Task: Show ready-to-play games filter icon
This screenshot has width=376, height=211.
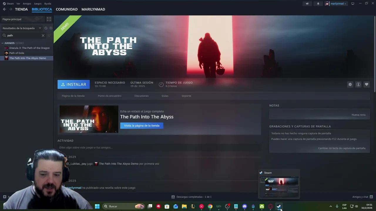Action: coord(51,28)
